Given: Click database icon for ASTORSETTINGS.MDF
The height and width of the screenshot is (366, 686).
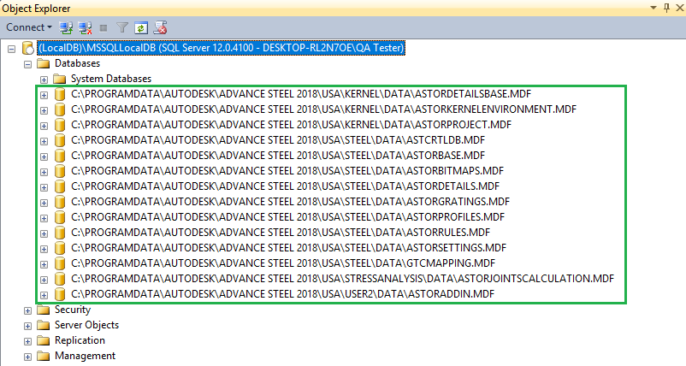Looking at the screenshot, I should (x=60, y=248).
